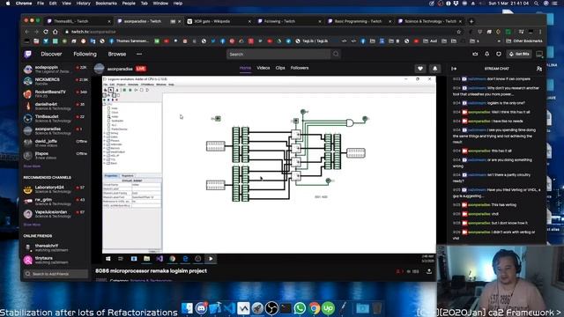Open VapeJuiceJordan recommended channel
Viewport: 564px width, 317px height.
click(x=56, y=213)
